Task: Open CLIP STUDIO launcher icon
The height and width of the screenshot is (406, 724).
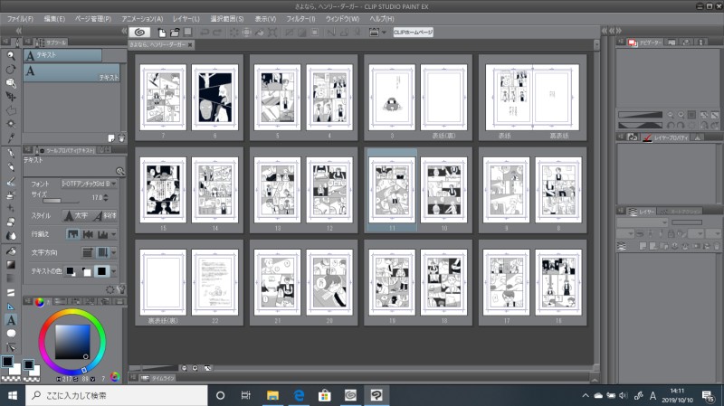Action: click(139, 33)
